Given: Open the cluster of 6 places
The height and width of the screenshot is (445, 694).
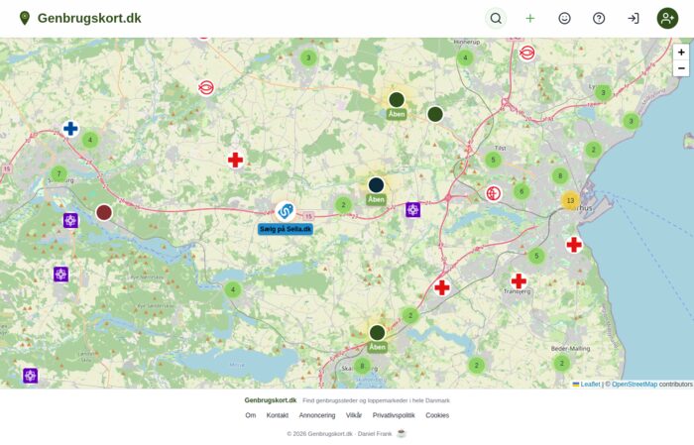Looking at the screenshot, I should point(521,191).
